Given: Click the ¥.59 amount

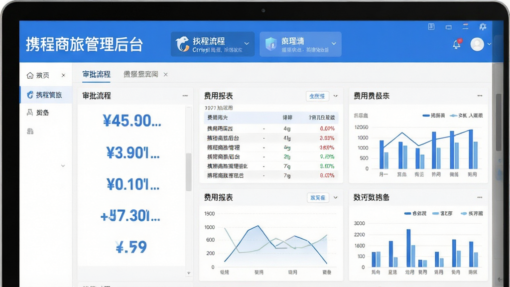Looking at the screenshot, I should 131,247.
